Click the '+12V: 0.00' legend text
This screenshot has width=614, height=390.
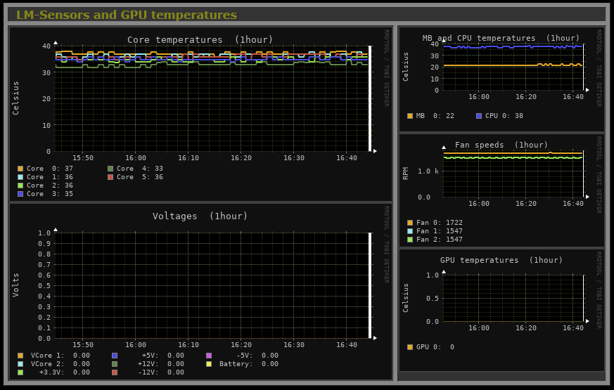point(161,364)
